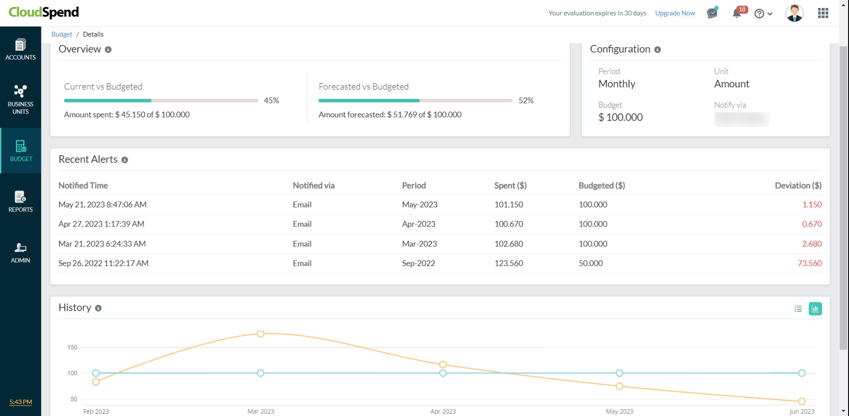This screenshot has width=849, height=416.
Task: Click the Current vs Budgeted progress bar
Action: point(161,101)
